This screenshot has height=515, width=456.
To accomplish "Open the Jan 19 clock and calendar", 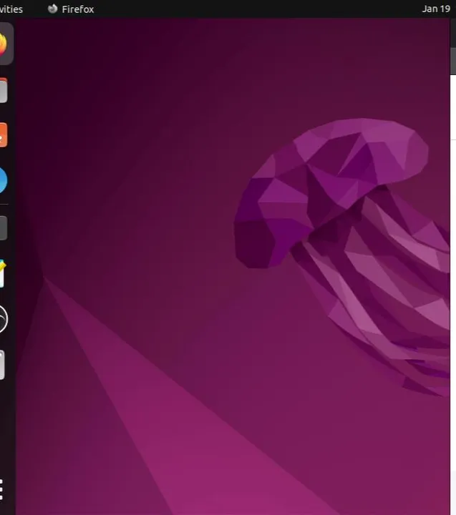I will click(437, 9).
